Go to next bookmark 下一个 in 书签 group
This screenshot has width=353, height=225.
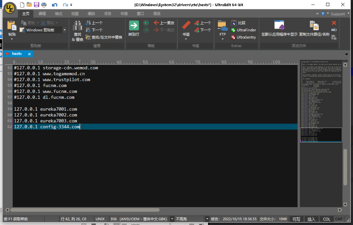click(202, 30)
